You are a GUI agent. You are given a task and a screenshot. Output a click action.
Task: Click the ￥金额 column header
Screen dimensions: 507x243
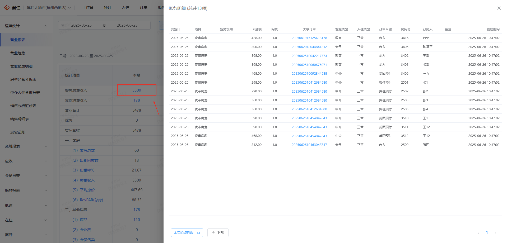coord(257,29)
